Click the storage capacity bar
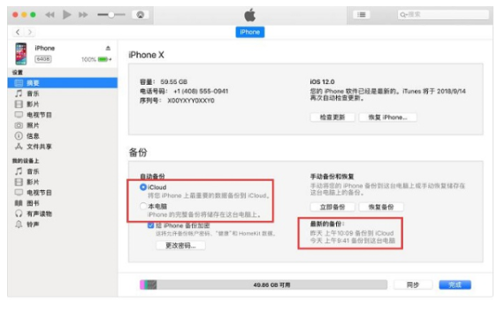This screenshot has width=497, height=334. point(264,285)
